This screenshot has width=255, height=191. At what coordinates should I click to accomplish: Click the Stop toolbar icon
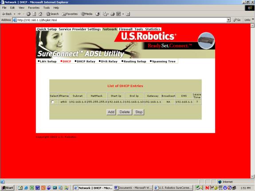click(28, 14)
